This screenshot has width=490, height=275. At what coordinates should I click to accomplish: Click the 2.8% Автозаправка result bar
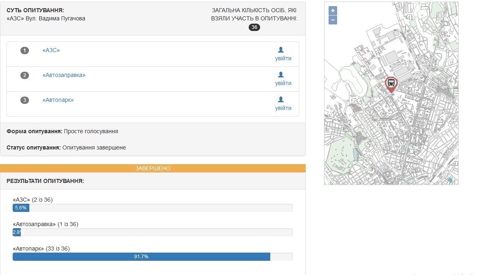pos(17,232)
